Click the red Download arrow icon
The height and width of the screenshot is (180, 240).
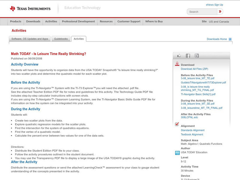coord(177,64)
